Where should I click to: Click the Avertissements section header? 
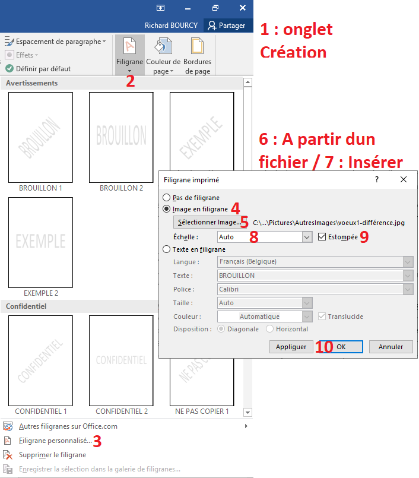pyautogui.click(x=31, y=83)
